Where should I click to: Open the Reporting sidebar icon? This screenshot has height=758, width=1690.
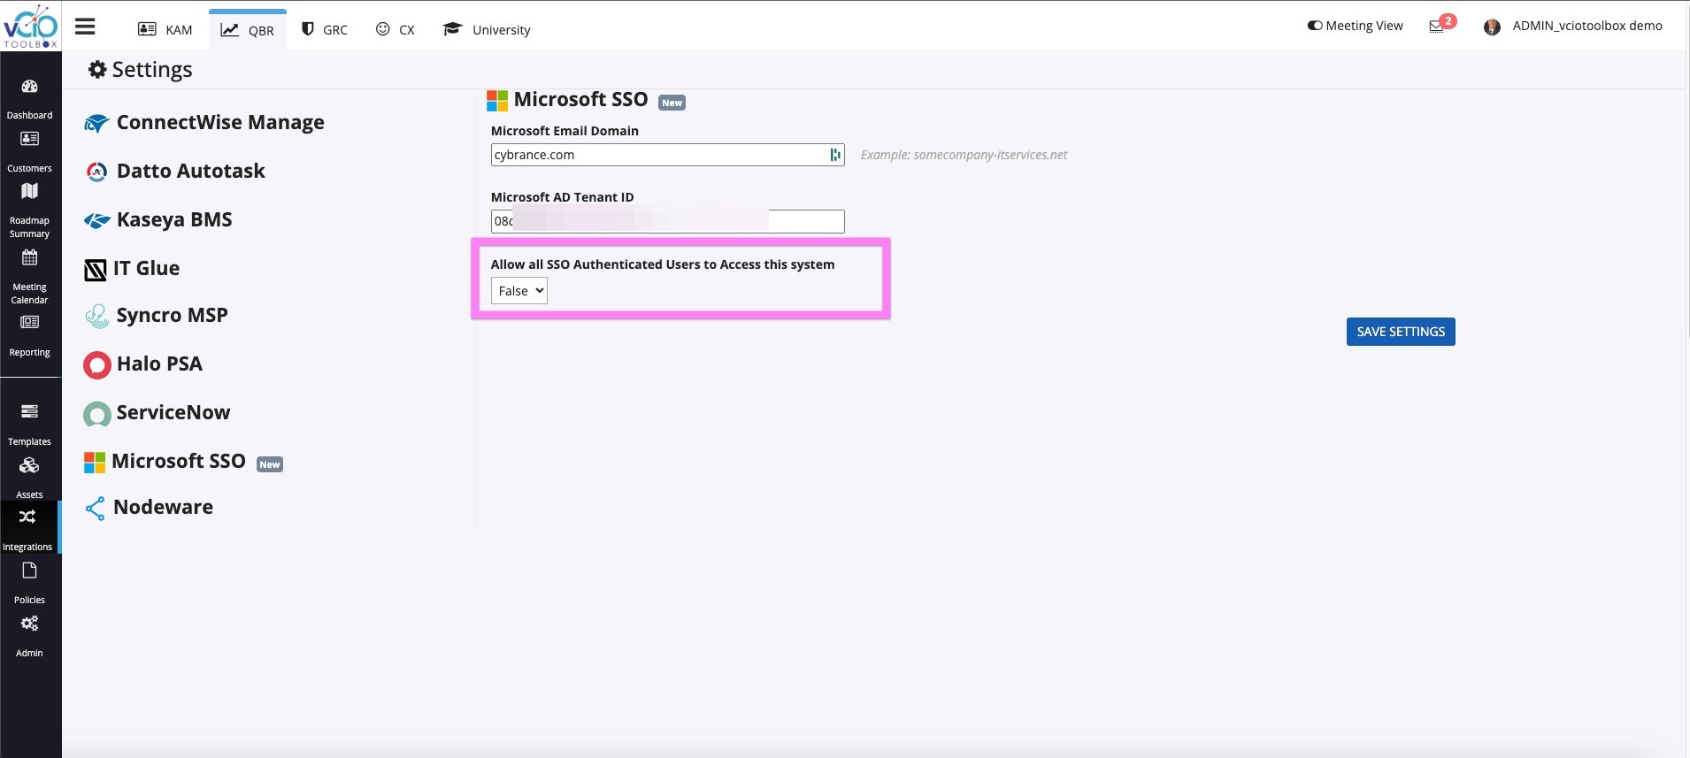tap(29, 322)
